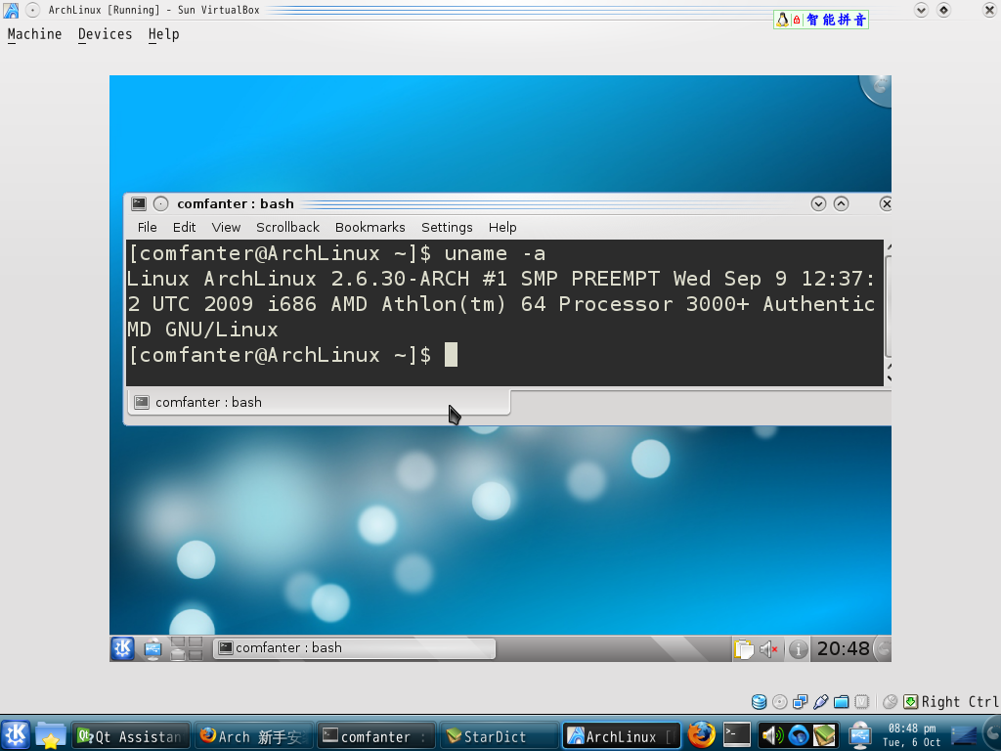Click the VirtualBox window menu icon
This screenshot has width=1001, height=751.
[x=11, y=10]
